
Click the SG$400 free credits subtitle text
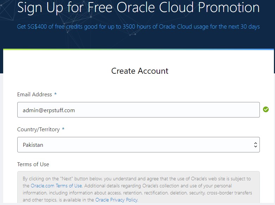tap(138, 27)
